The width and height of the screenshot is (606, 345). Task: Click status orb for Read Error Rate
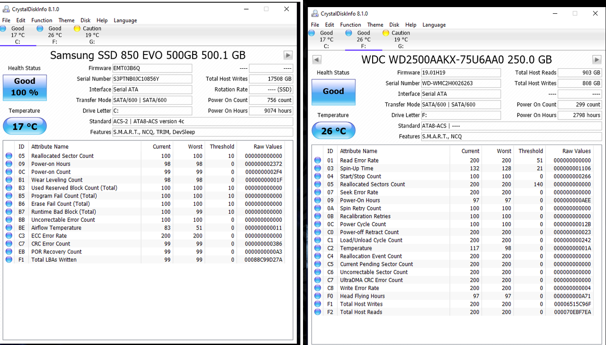pyautogui.click(x=317, y=160)
